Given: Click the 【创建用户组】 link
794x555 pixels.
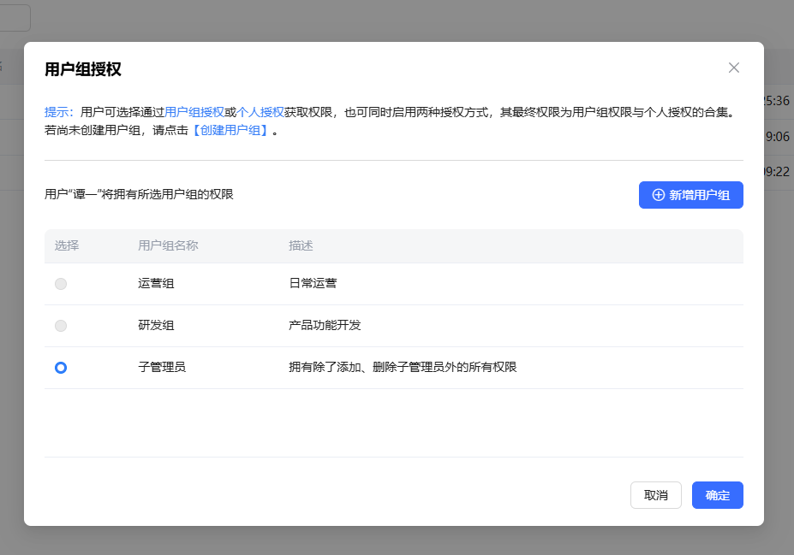Looking at the screenshot, I should pos(230,131).
